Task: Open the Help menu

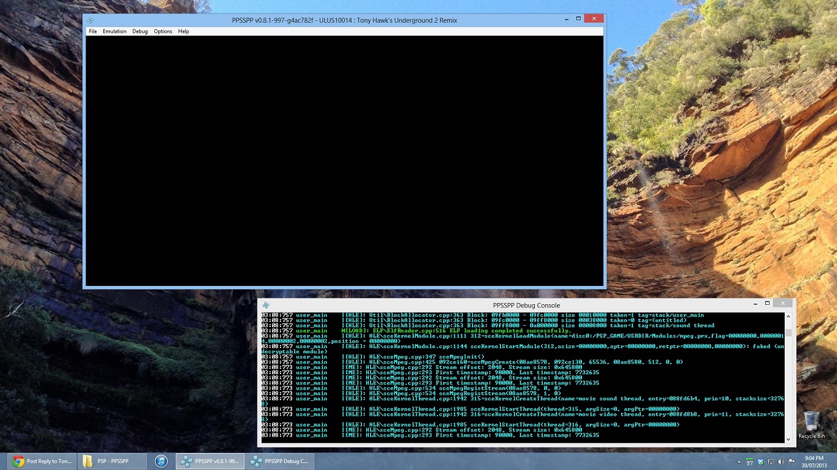Action: click(x=184, y=31)
